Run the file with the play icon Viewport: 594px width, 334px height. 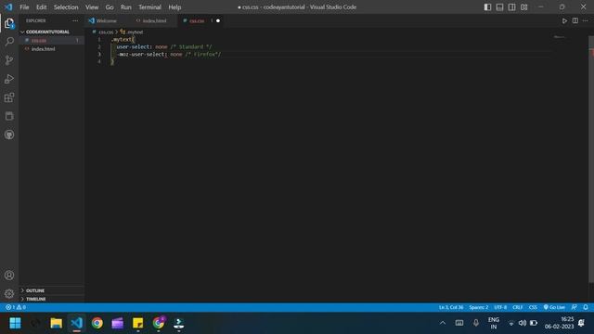coord(564,20)
